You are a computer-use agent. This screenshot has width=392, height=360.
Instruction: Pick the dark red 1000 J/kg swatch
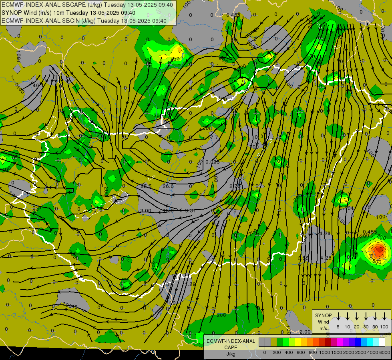click(x=328, y=342)
